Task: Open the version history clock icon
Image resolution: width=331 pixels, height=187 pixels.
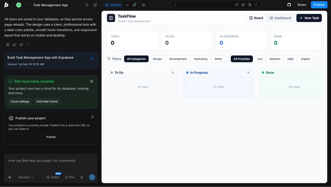Action: [87, 5]
